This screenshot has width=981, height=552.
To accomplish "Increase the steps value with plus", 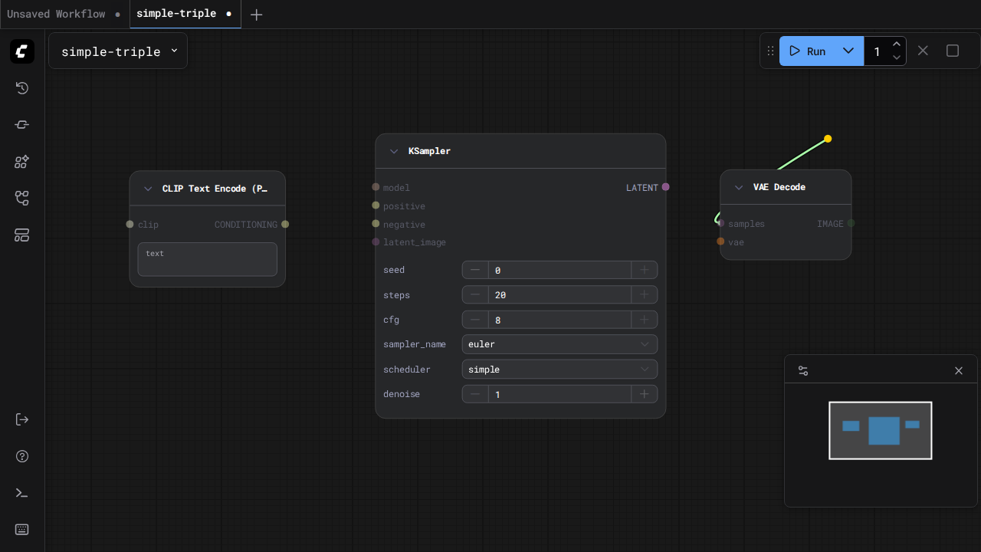I will [x=645, y=295].
